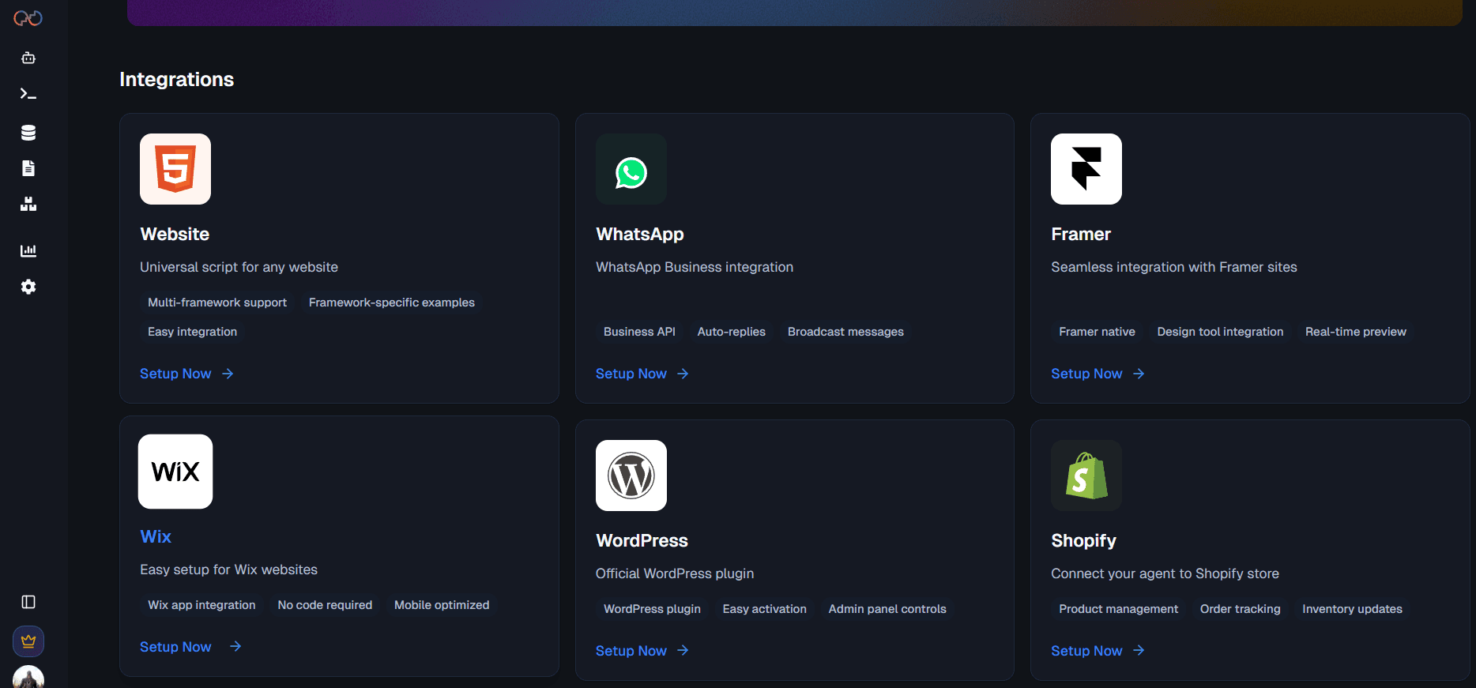
Task: Click the Framework-specific examples tag
Action: pyautogui.click(x=392, y=303)
